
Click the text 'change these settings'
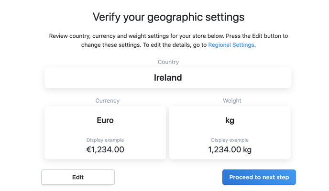click(x=111, y=45)
